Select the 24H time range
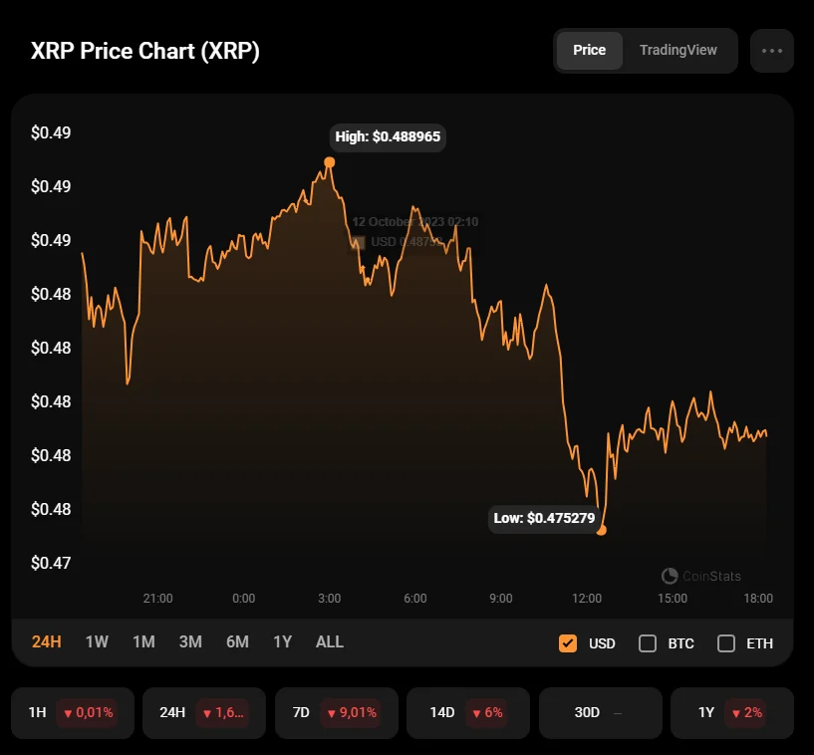This screenshot has height=755, width=814. [x=46, y=641]
